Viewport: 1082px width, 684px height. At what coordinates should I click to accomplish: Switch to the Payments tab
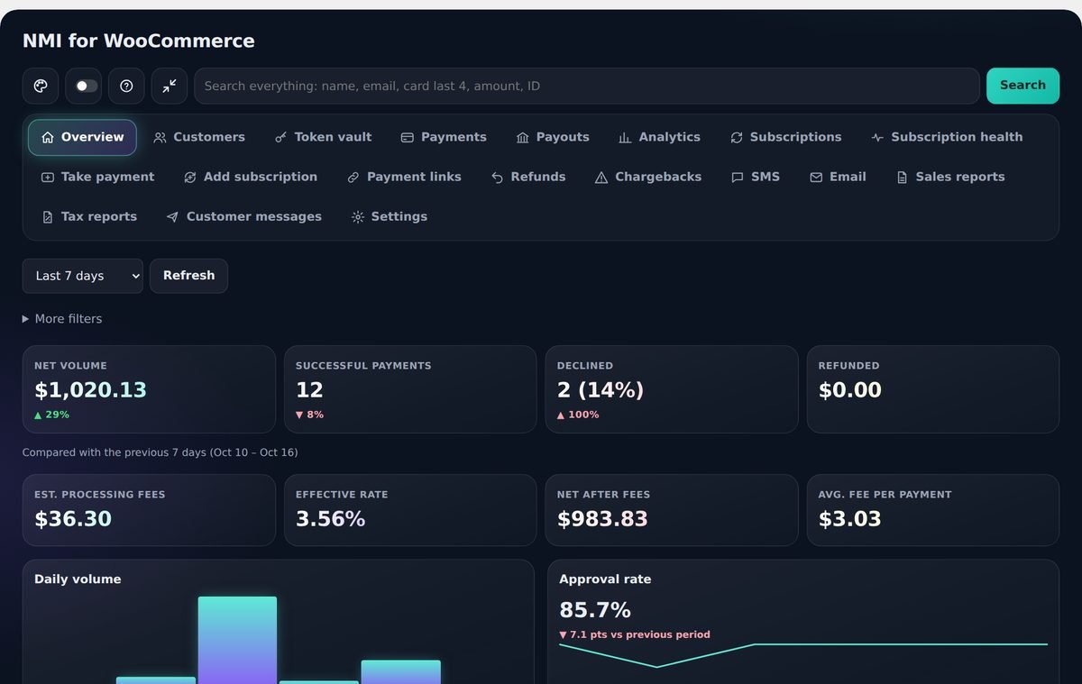pyautogui.click(x=444, y=138)
